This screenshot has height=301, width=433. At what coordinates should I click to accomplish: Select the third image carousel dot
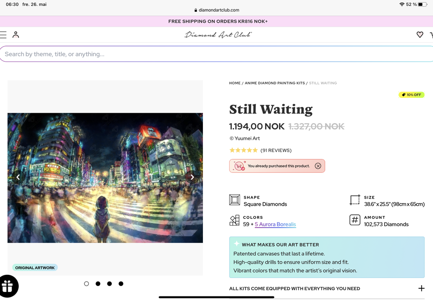pyautogui.click(x=109, y=284)
